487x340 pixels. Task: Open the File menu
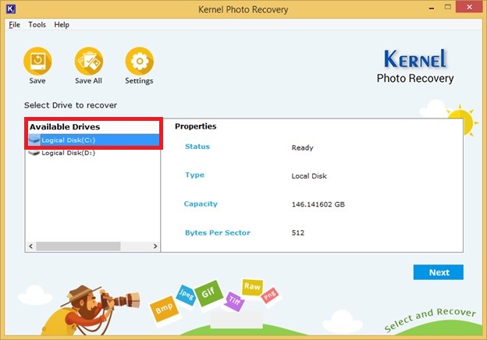coord(14,25)
